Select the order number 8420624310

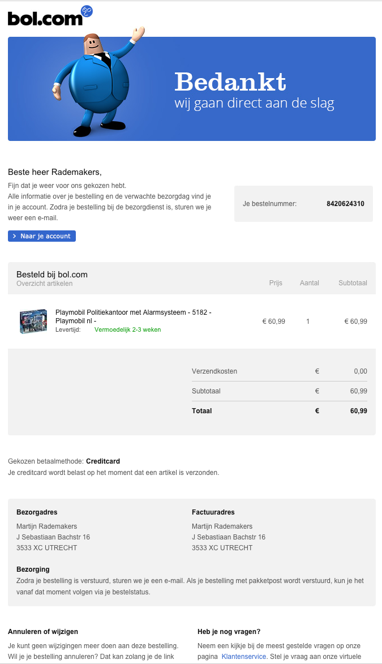tap(345, 204)
